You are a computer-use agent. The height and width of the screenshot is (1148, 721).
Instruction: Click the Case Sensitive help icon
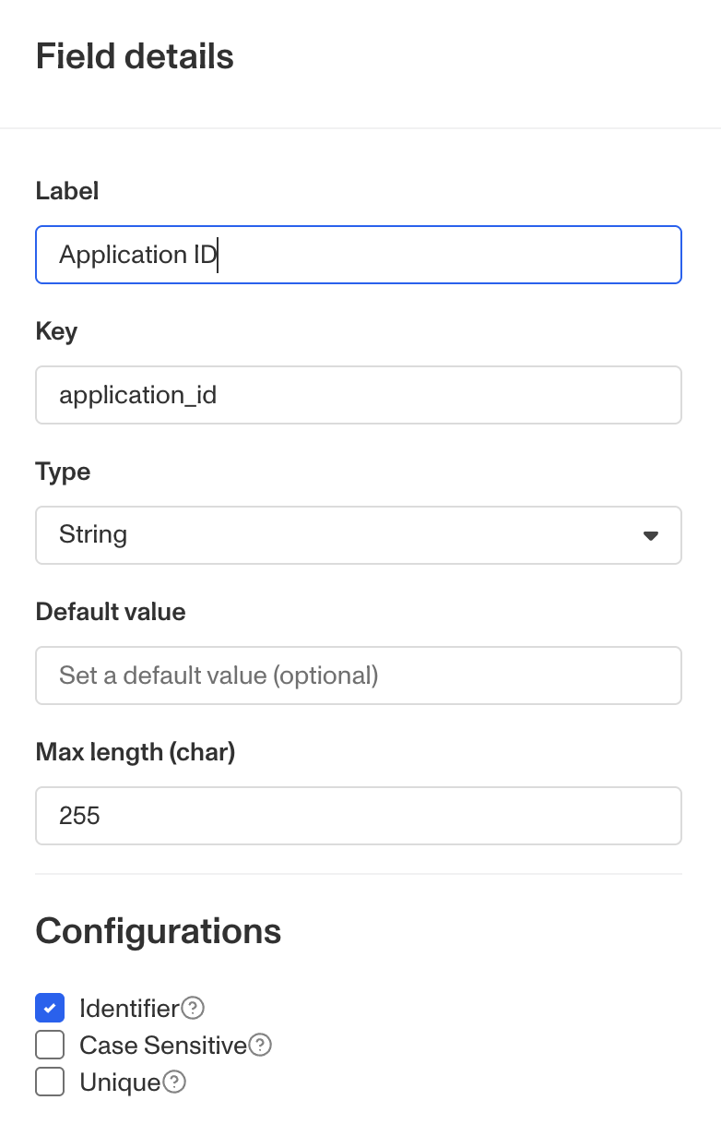[261, 1045]
